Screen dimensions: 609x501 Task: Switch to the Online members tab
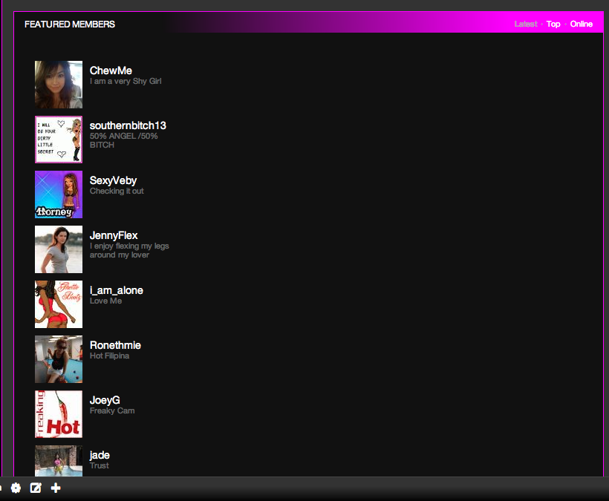(581, 24)
